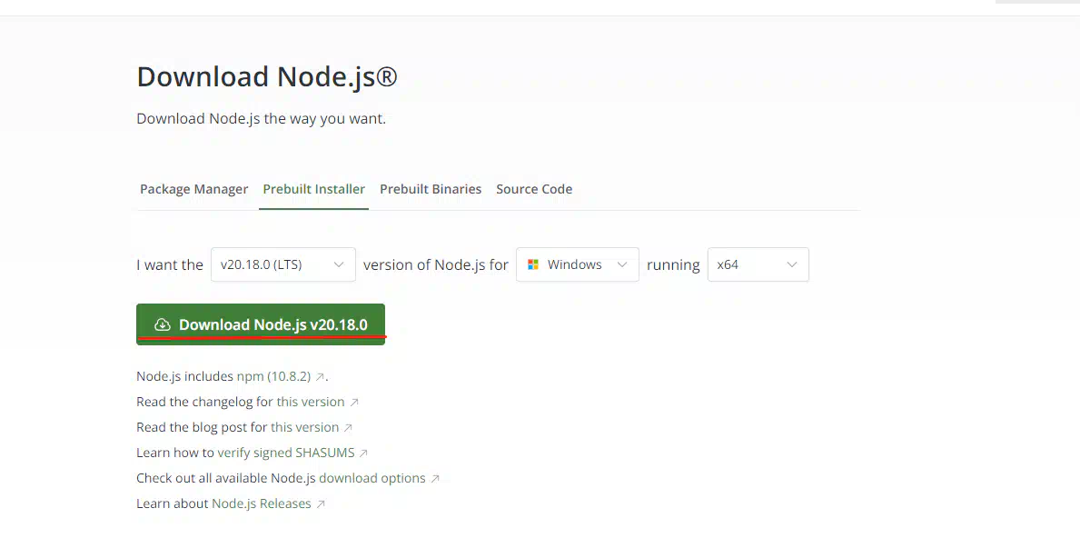Click the external arrow icon after npm (10.8.2)

click(320, 377)
